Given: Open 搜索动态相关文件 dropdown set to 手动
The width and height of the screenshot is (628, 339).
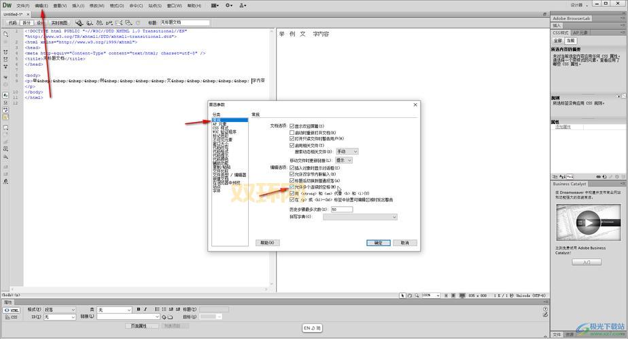Looking at the screenshot, I should pos(346,151).
